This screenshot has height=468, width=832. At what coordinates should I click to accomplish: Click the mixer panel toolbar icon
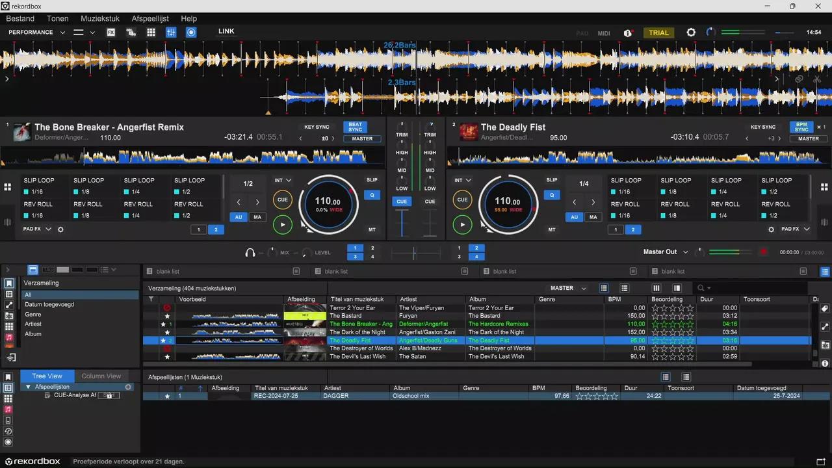[172, 32]
